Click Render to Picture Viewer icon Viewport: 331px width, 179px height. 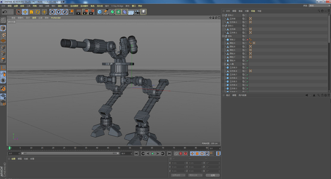point(85,12)
